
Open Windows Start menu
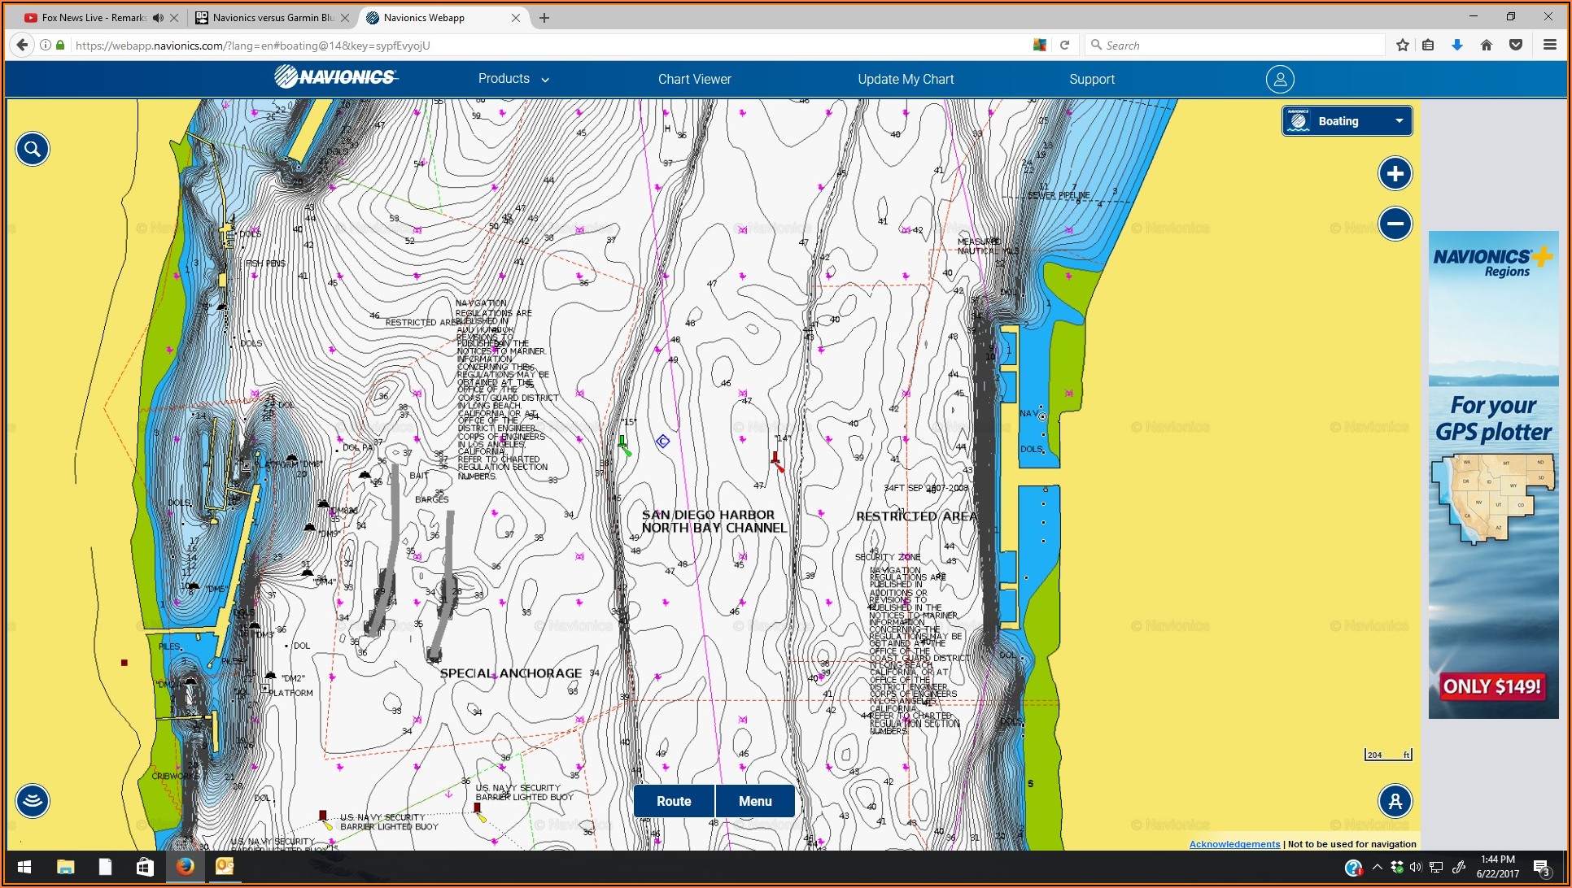click(24, 867)
